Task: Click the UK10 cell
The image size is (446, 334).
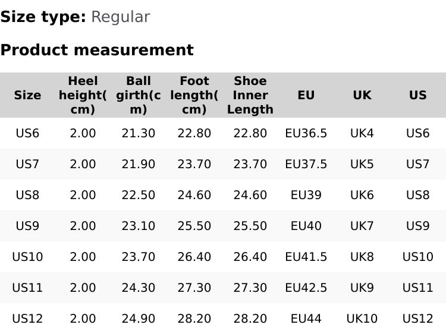Action: (x=362, y=319)
